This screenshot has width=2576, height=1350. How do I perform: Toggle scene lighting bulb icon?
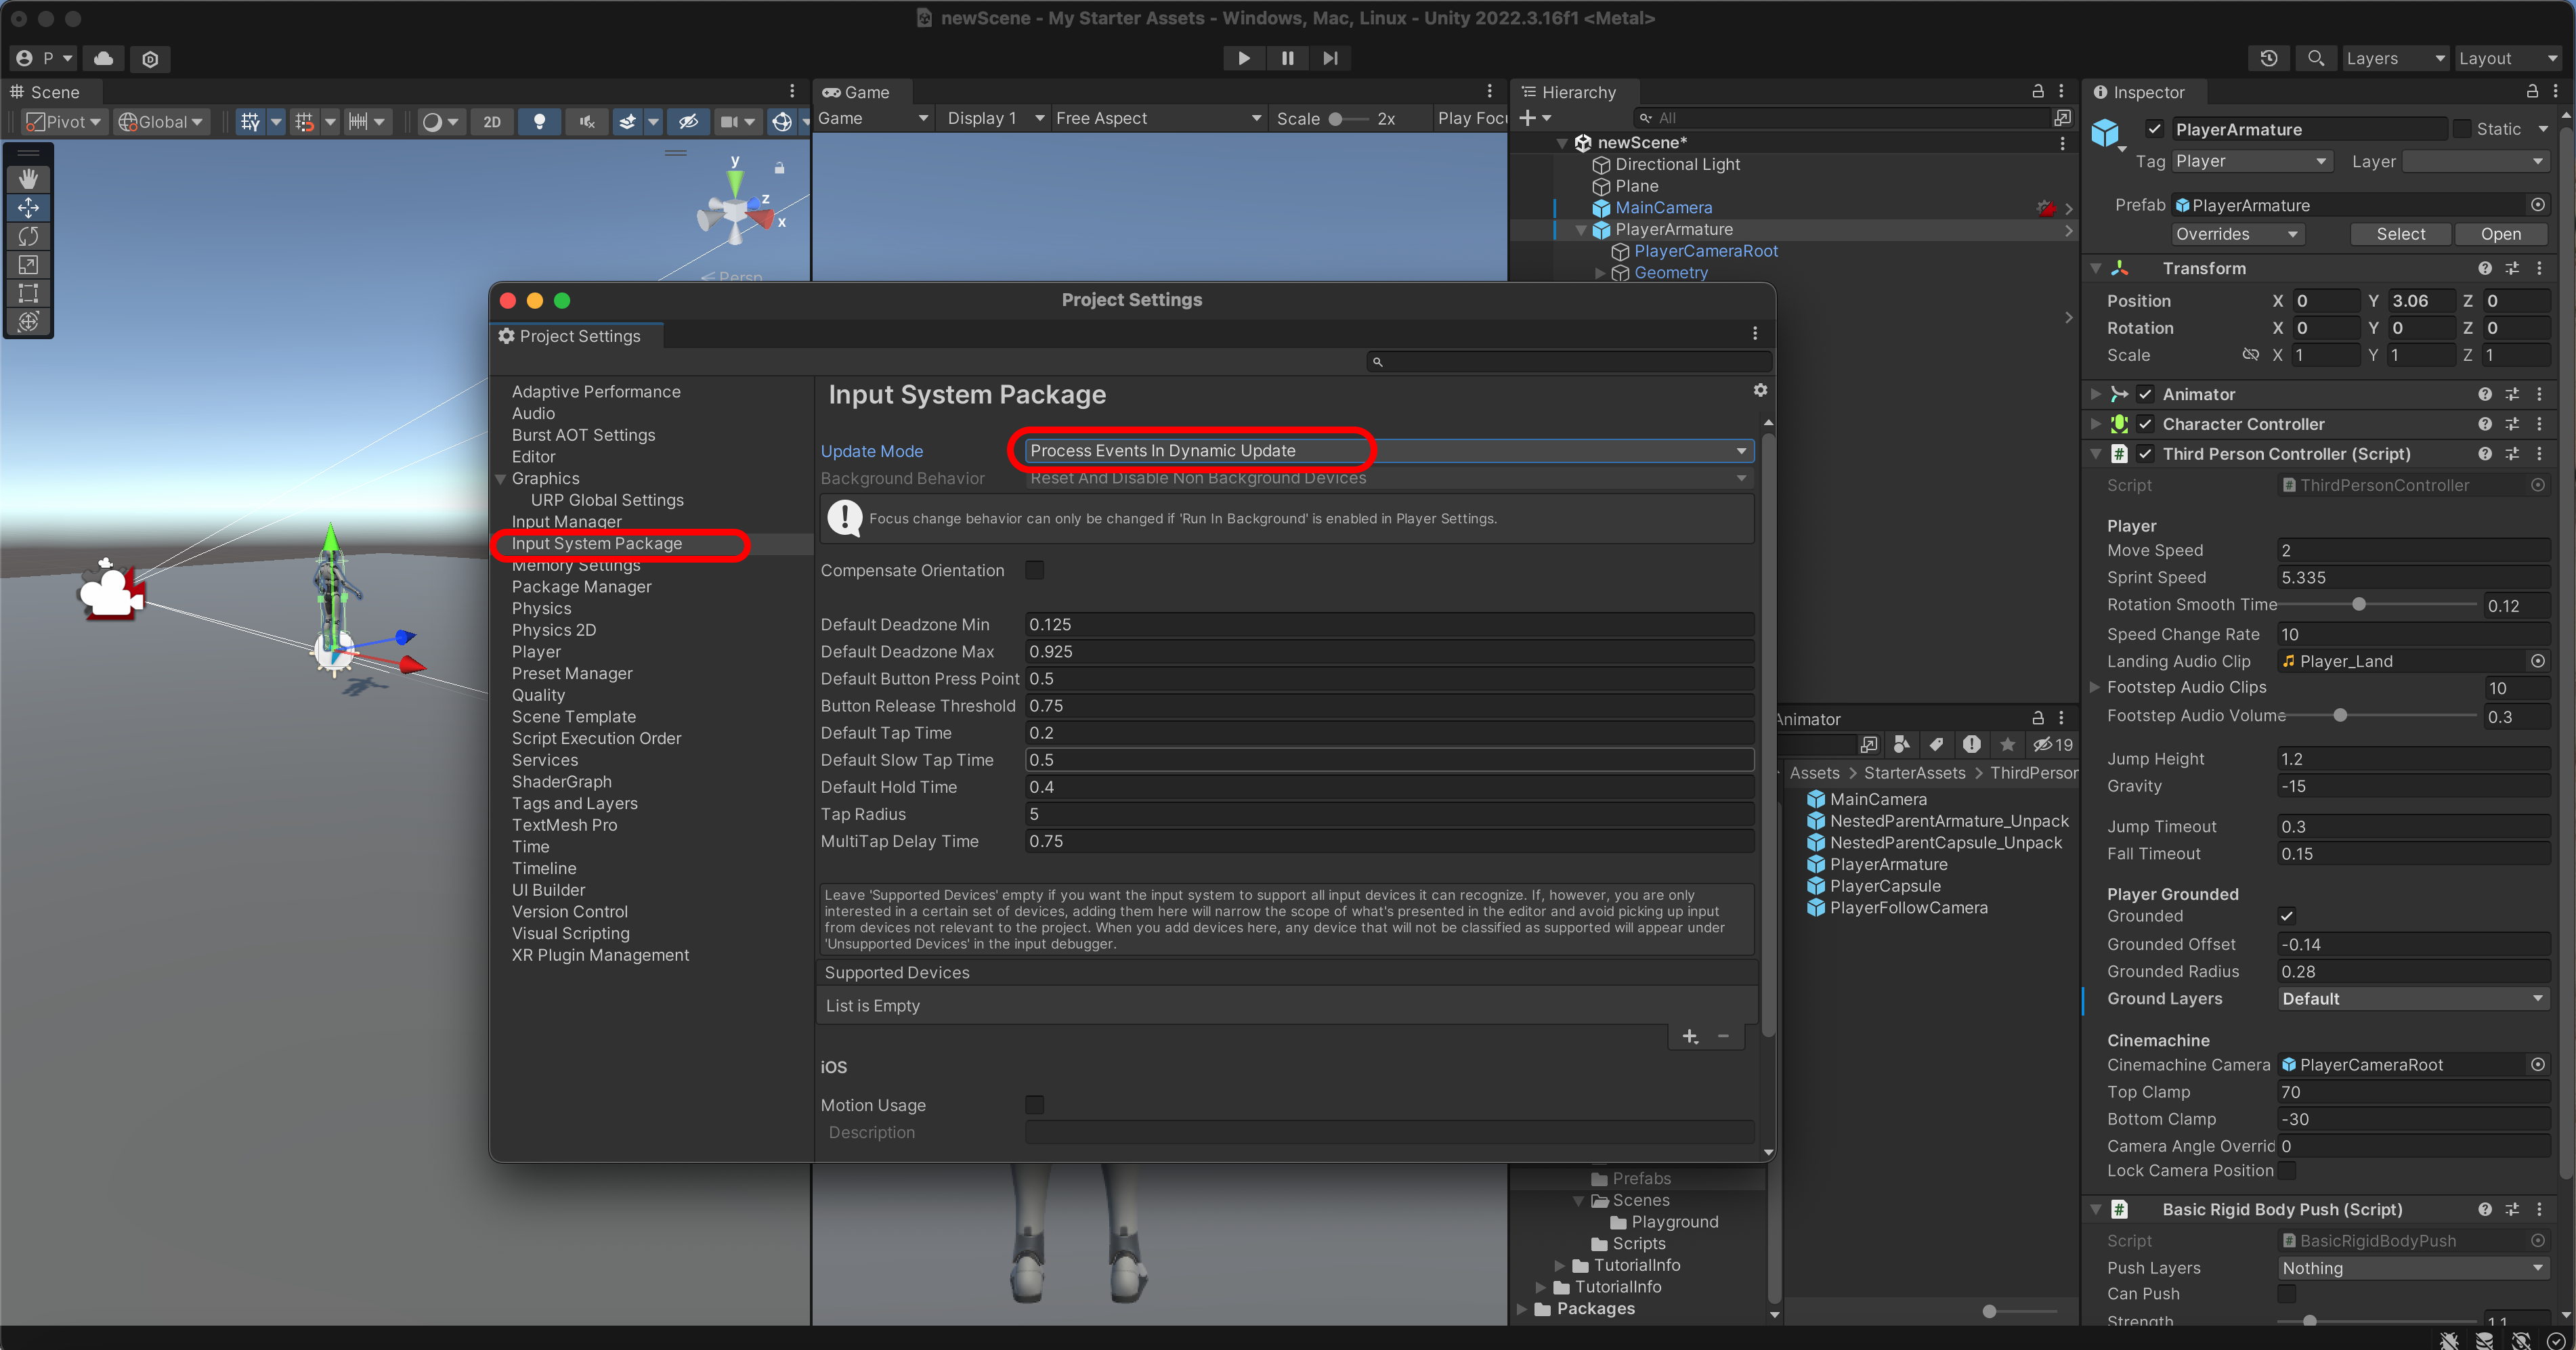pos(539,121)
